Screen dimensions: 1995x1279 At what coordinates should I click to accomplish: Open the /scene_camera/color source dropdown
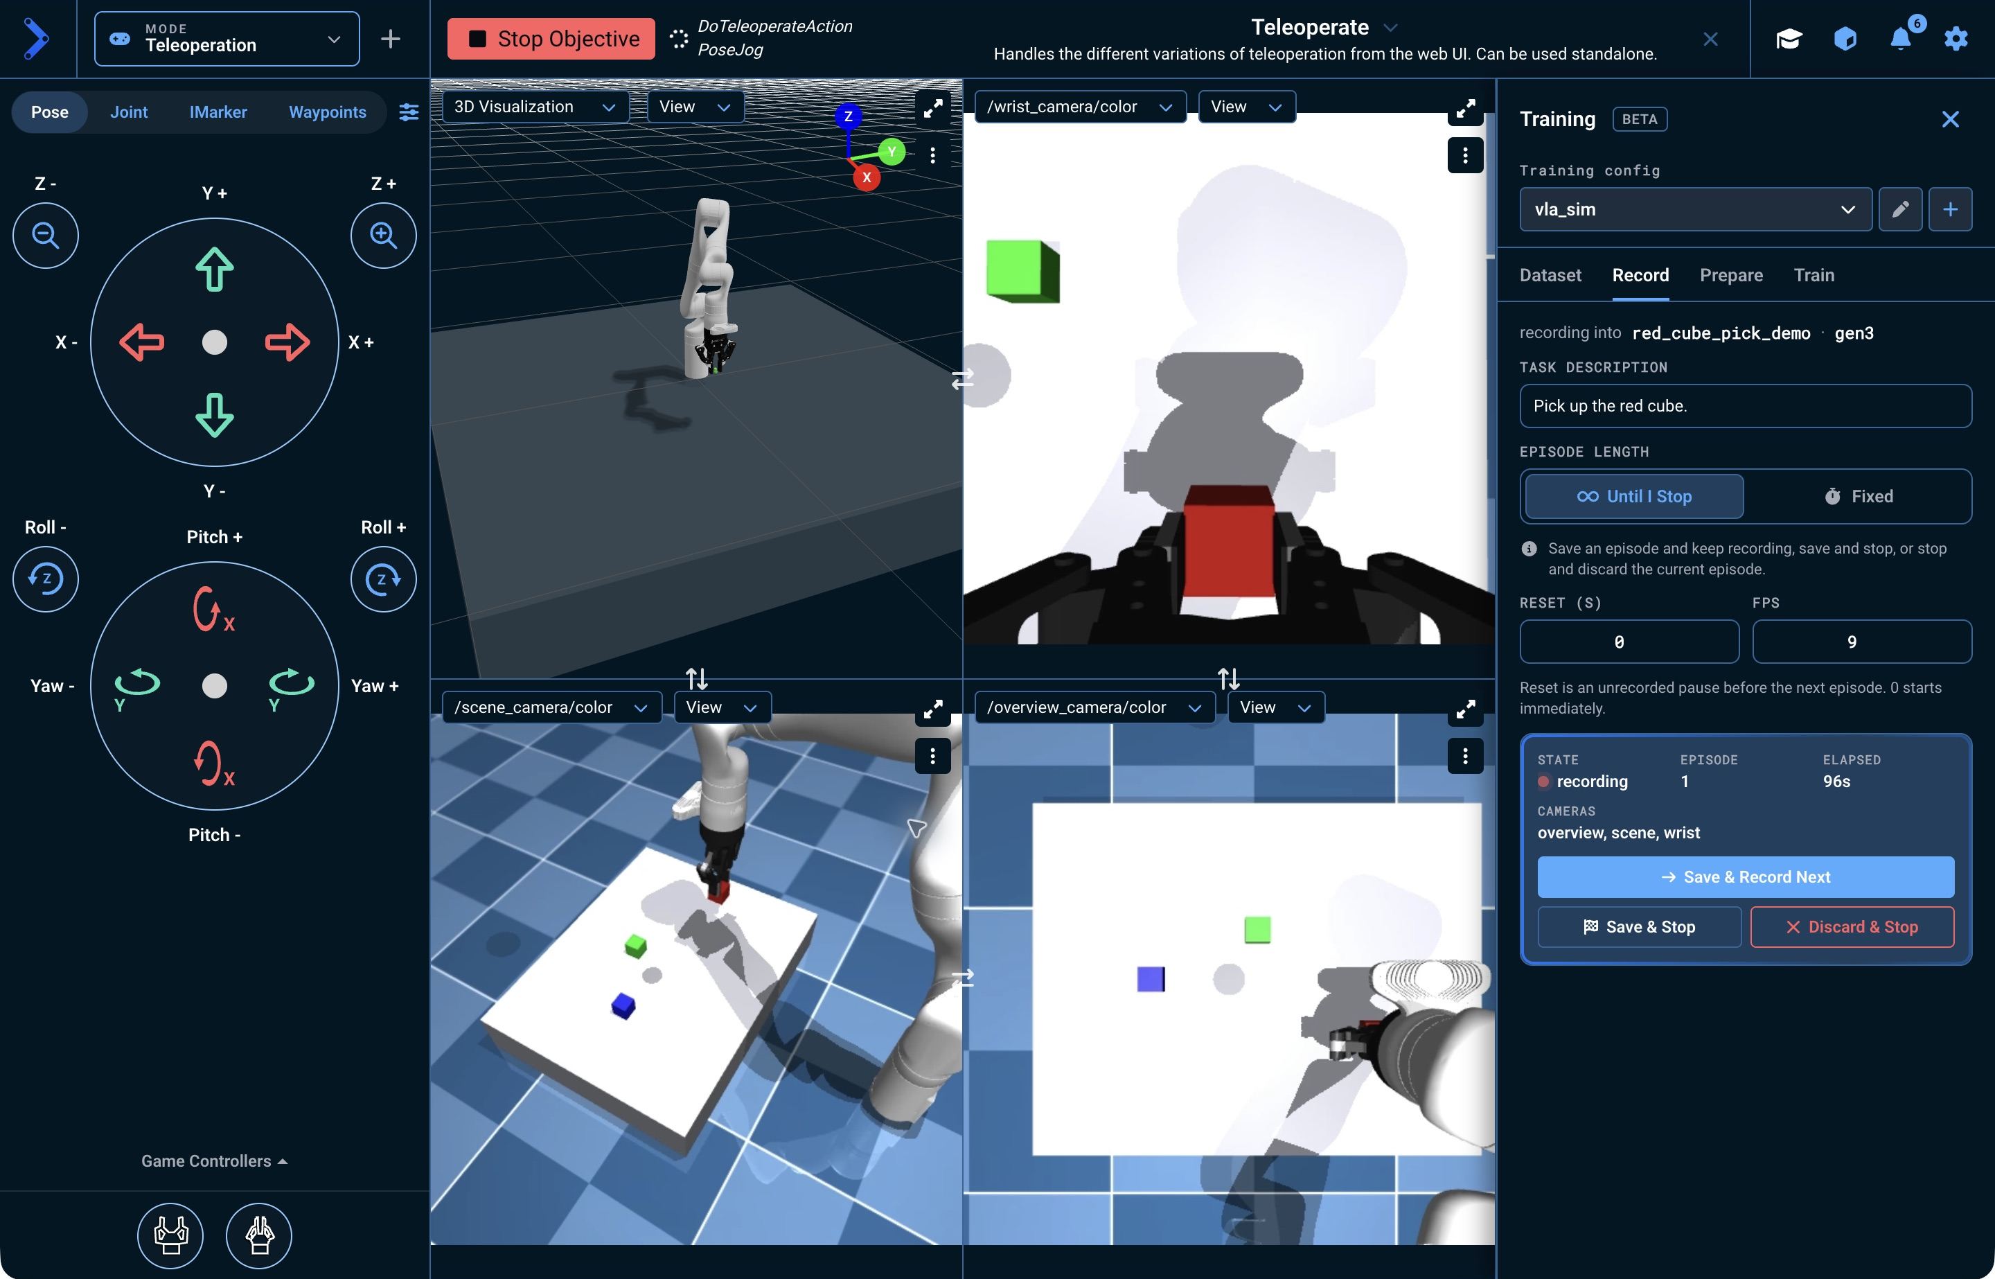click(551, 707)
